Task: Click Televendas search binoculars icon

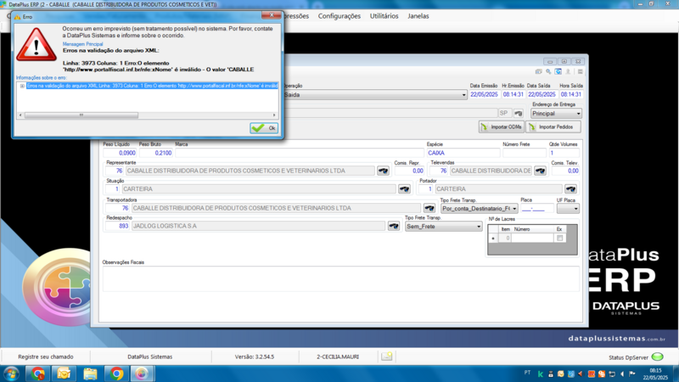Action: click(540, 171)
